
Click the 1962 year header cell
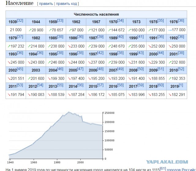(x=76, y=22)
